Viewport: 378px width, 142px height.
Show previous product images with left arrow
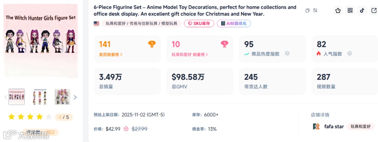click(x=6, y=97)
